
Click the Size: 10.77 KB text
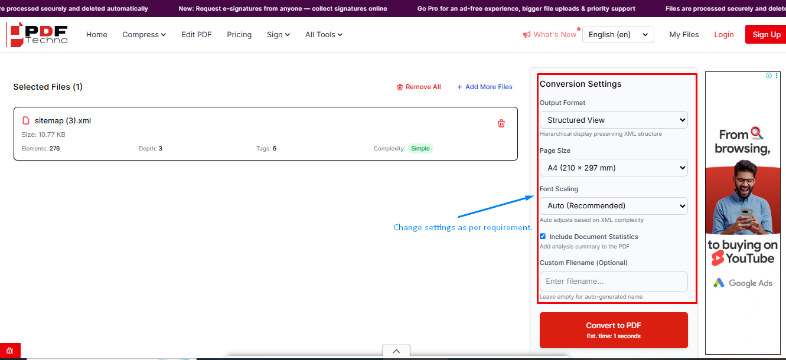tap(43, 135)
